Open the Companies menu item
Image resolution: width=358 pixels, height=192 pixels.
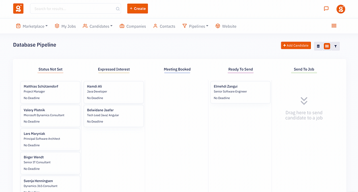132,26
